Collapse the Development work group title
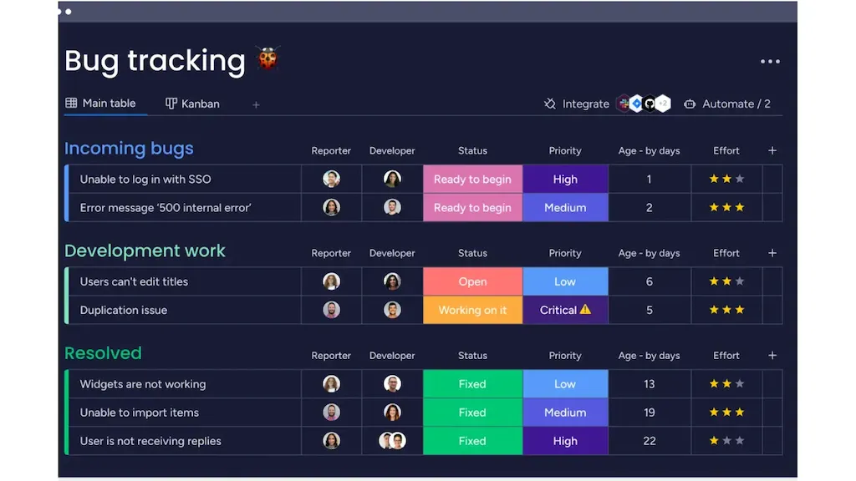The image size is (856, 481). click(145, 251)
